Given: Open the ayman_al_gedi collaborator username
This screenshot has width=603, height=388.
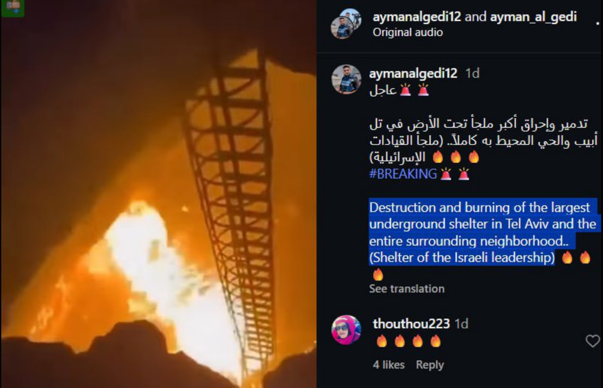Looking at the screenshot, I should [x=533, y=16].
